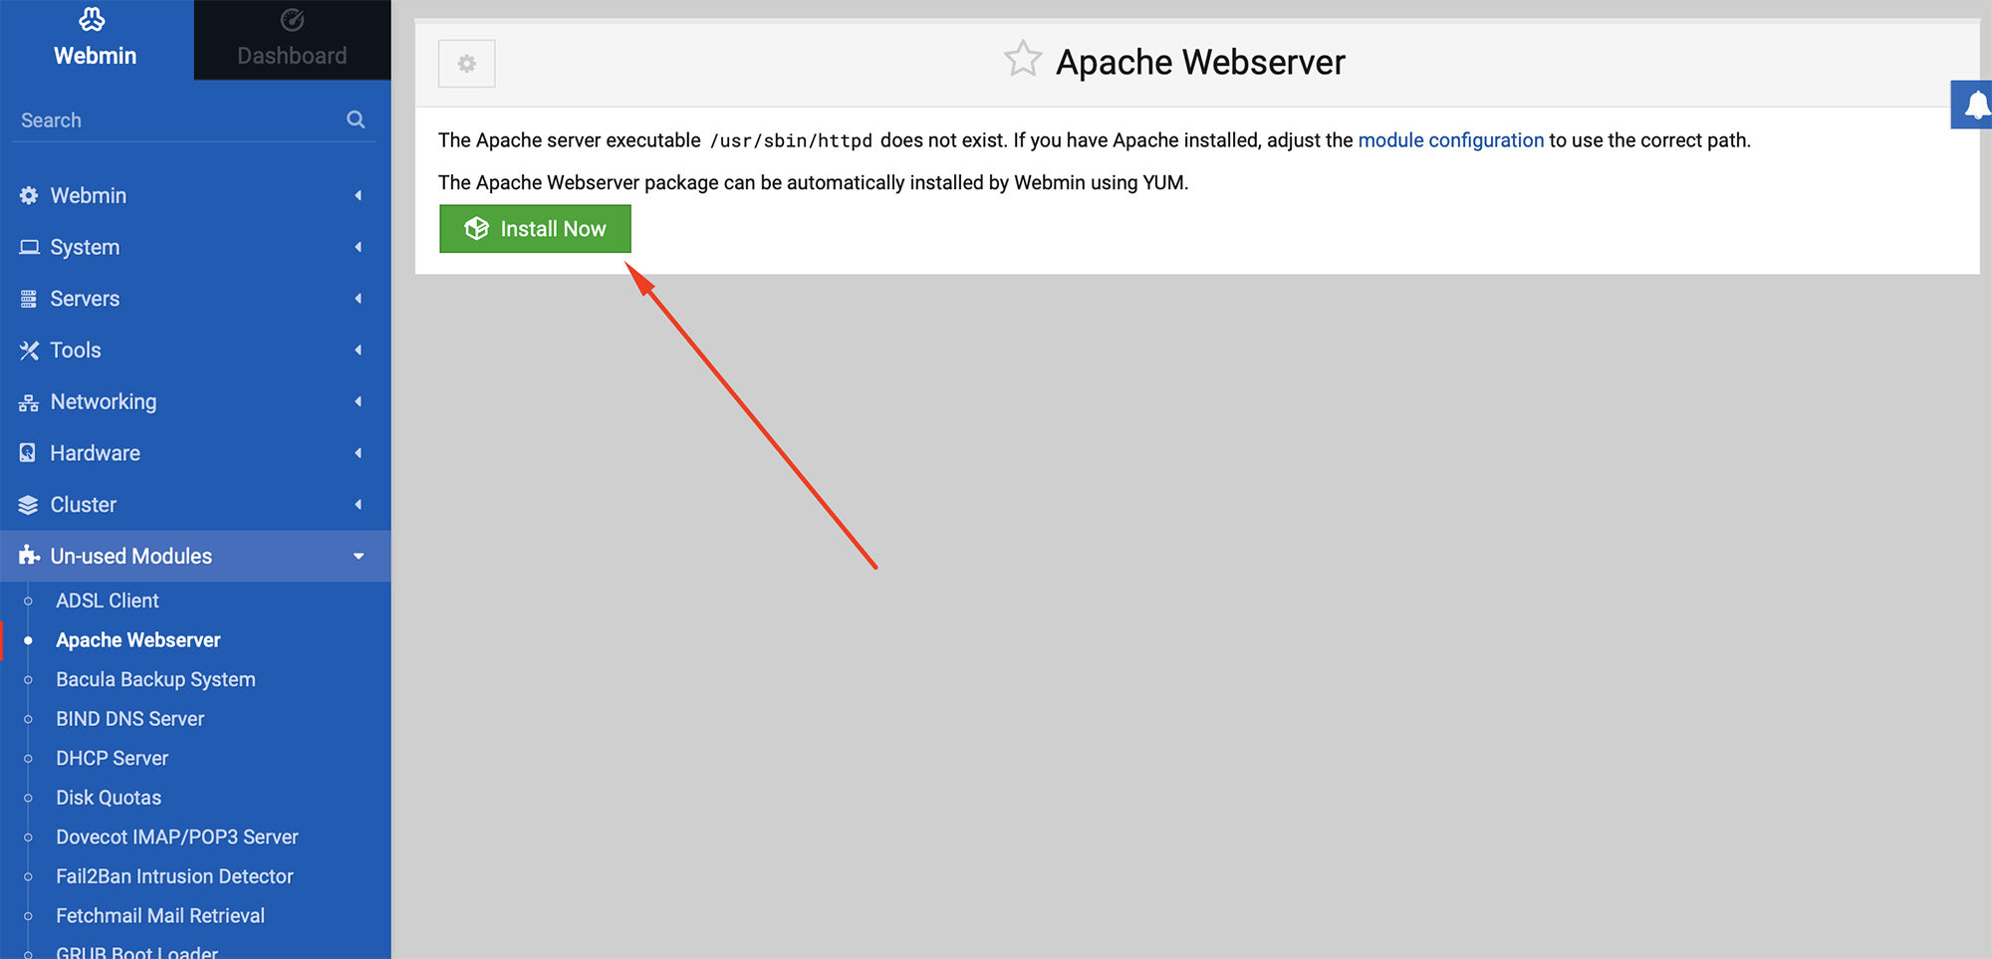Open Disk Quotas module

coord(109,798)
